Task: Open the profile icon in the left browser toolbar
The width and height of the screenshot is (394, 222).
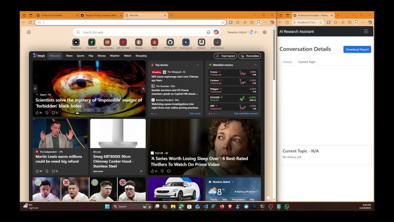Action: coord(259,22)
